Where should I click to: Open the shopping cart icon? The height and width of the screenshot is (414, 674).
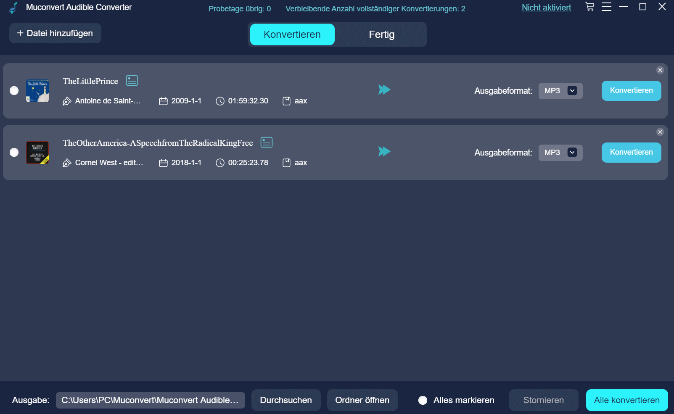tap(590, 7)
